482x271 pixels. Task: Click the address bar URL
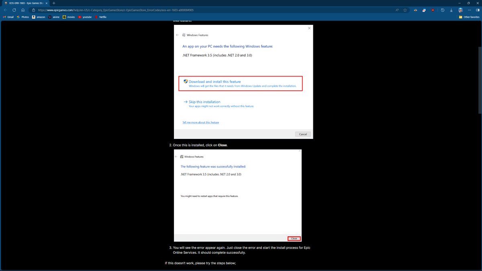[x=116, y=10]
